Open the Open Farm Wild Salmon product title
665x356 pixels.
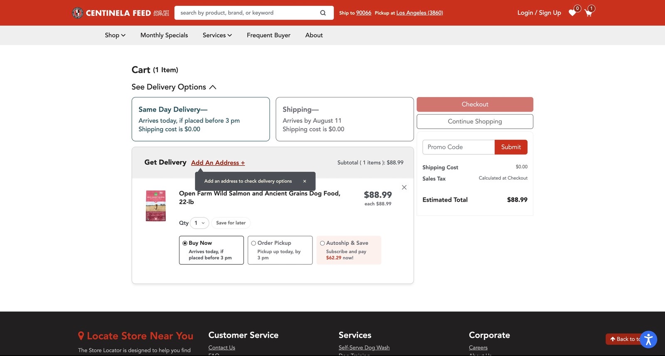pyautogui.click(x=260, y=198)
